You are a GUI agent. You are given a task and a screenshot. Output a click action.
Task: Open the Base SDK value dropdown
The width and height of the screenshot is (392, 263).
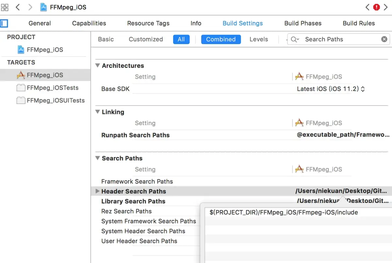[x=331, y=89]
